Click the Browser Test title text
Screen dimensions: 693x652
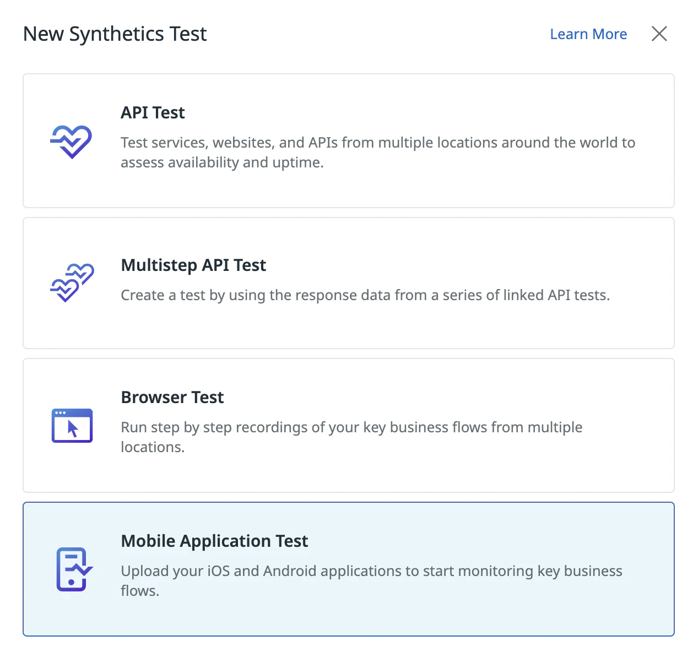[x=172, y=397]
